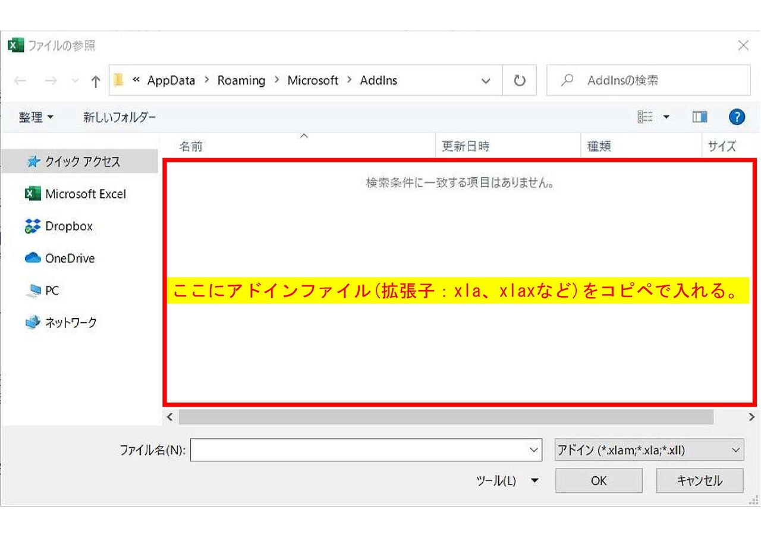Open PC from the sidebar
The height and width of the screenshot is (538, 761).
coord(52,290)
